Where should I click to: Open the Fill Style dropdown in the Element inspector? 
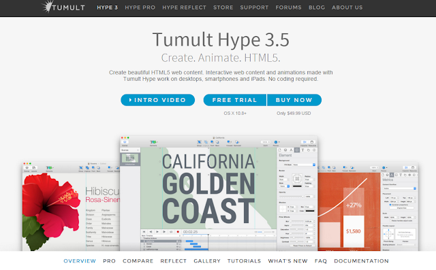coord(304,165)
